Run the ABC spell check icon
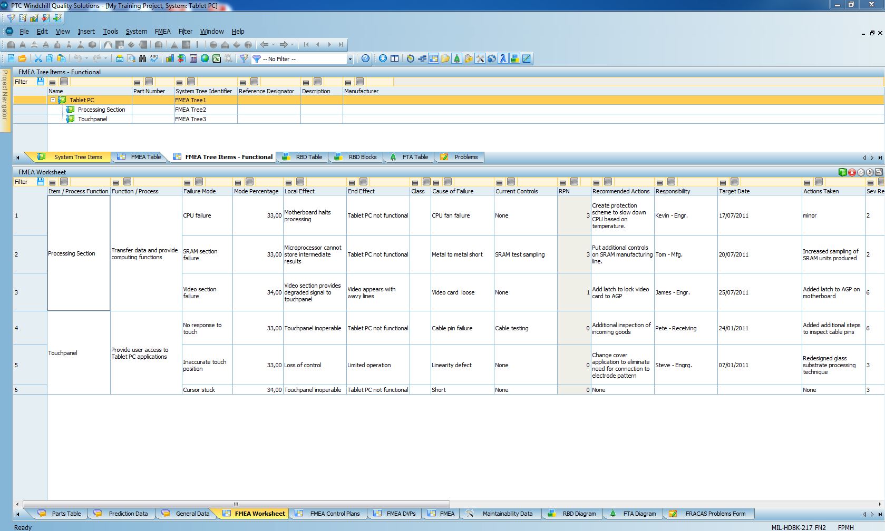The height and width of the screenshot is (531, 885). coord(154,58)
